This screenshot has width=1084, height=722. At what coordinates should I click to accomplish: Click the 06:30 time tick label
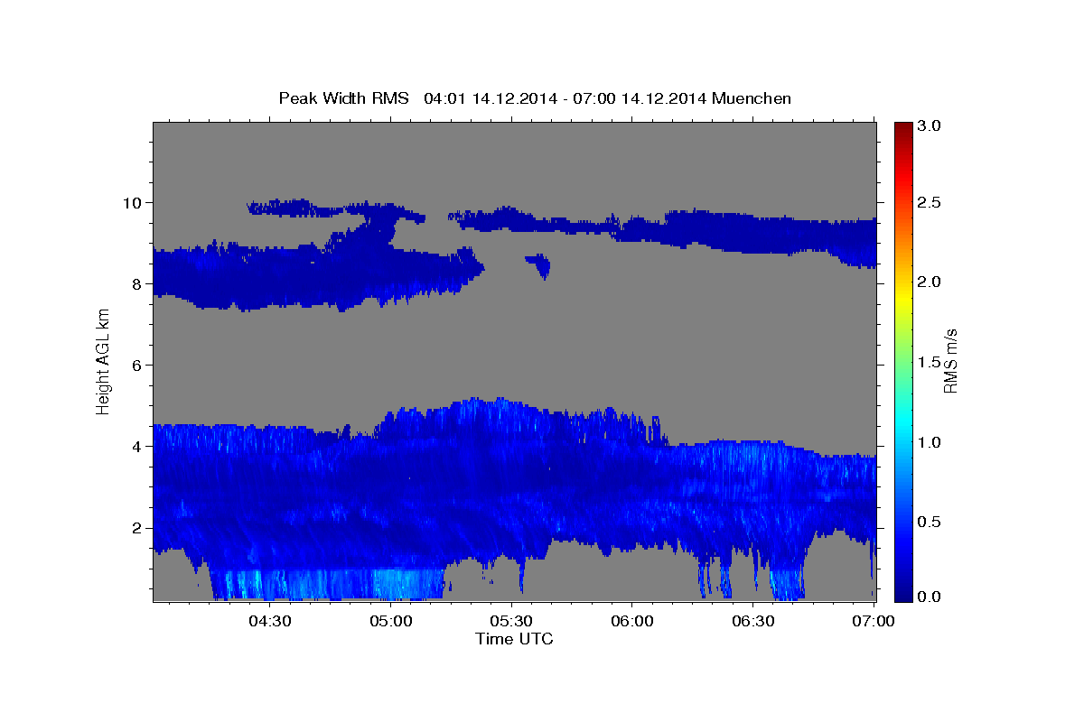coord(753,621)
